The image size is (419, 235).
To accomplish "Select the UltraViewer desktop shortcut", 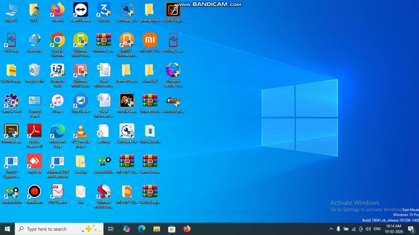I will pyautogui.click(x=81, y=103).
